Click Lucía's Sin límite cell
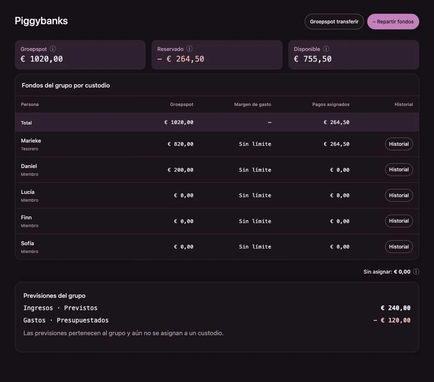434x382 pixels. (255, 195)
